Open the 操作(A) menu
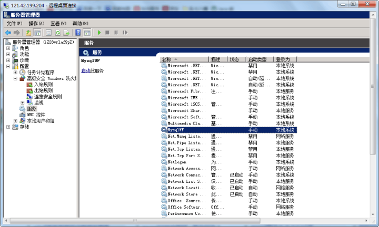379x227 pixels. (36, 24)
